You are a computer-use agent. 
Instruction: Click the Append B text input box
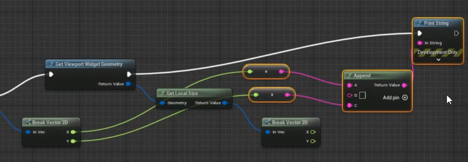click(362, 95)
